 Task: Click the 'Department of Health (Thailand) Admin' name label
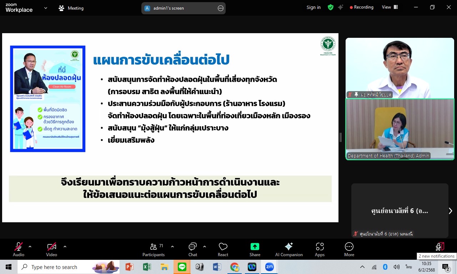pyautogui.click(x=388, y=156)
